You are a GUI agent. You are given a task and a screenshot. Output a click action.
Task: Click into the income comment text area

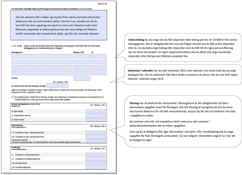(x=58, y=25)
